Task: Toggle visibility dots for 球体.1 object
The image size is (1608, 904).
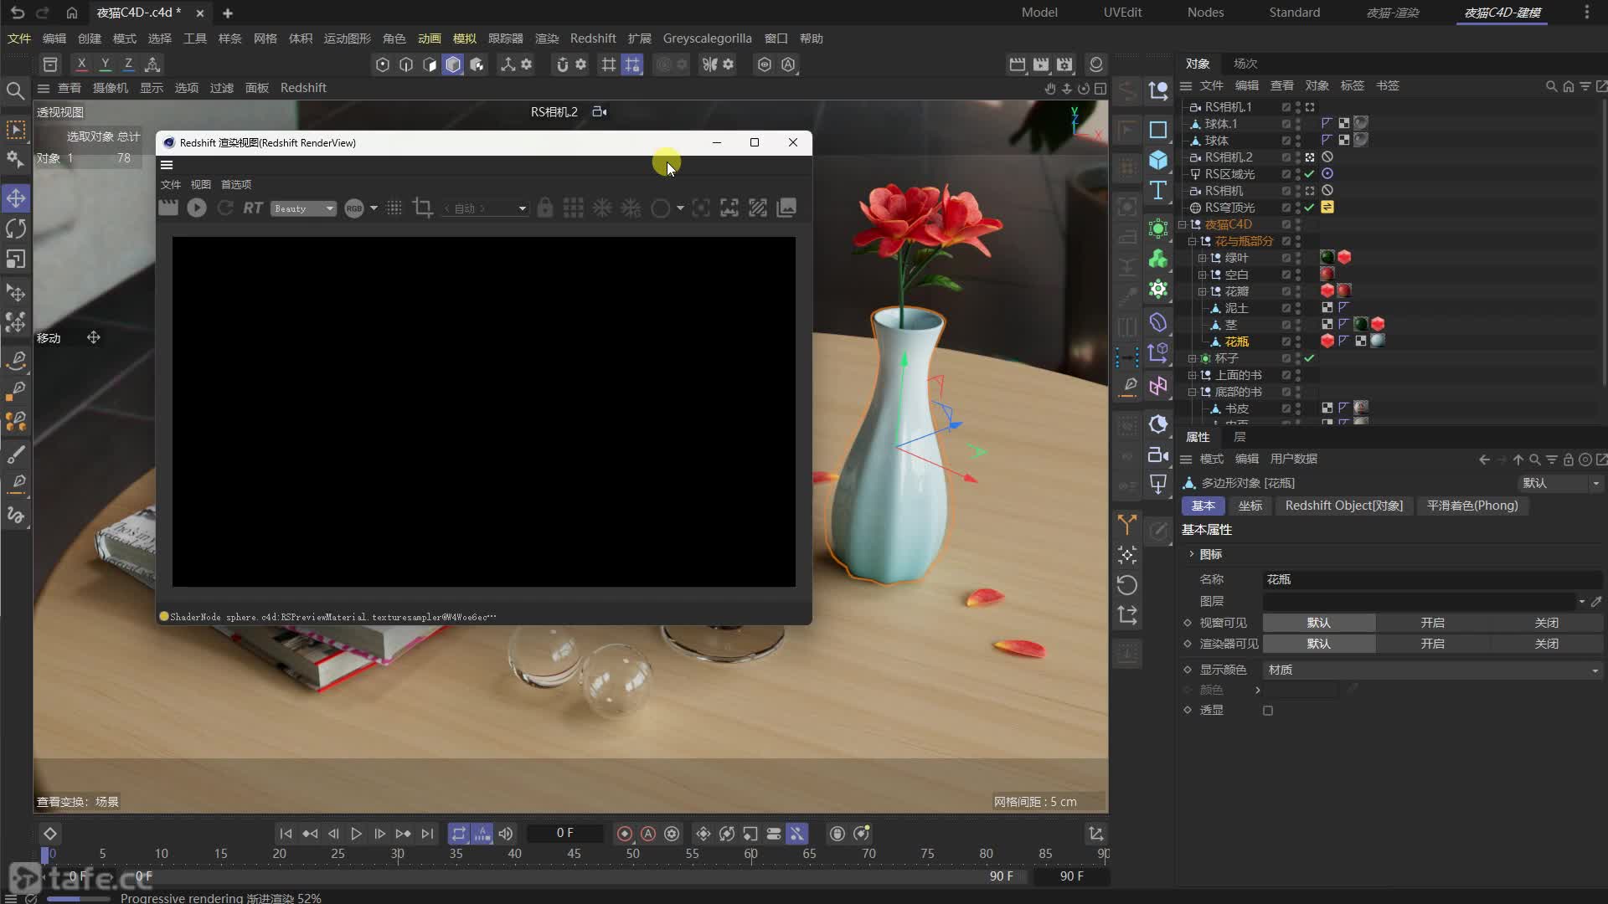Action: (x=1298, y=124)
